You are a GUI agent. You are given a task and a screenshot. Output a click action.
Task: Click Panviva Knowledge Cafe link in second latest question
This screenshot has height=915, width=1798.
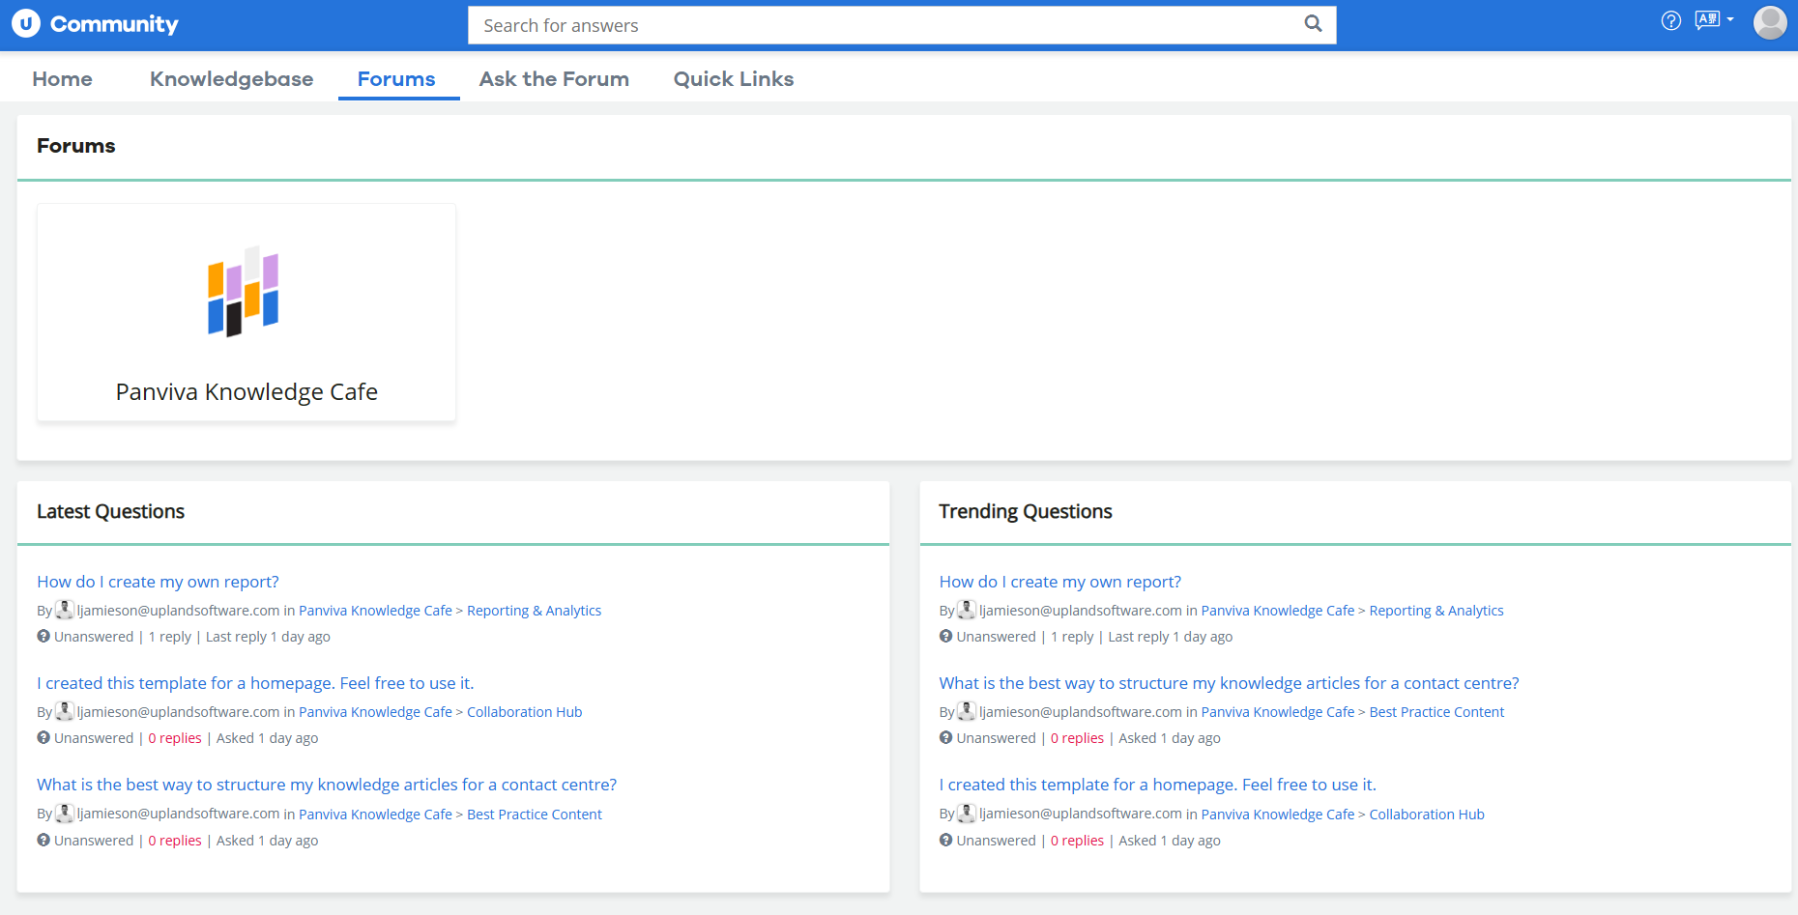(375, 712)
